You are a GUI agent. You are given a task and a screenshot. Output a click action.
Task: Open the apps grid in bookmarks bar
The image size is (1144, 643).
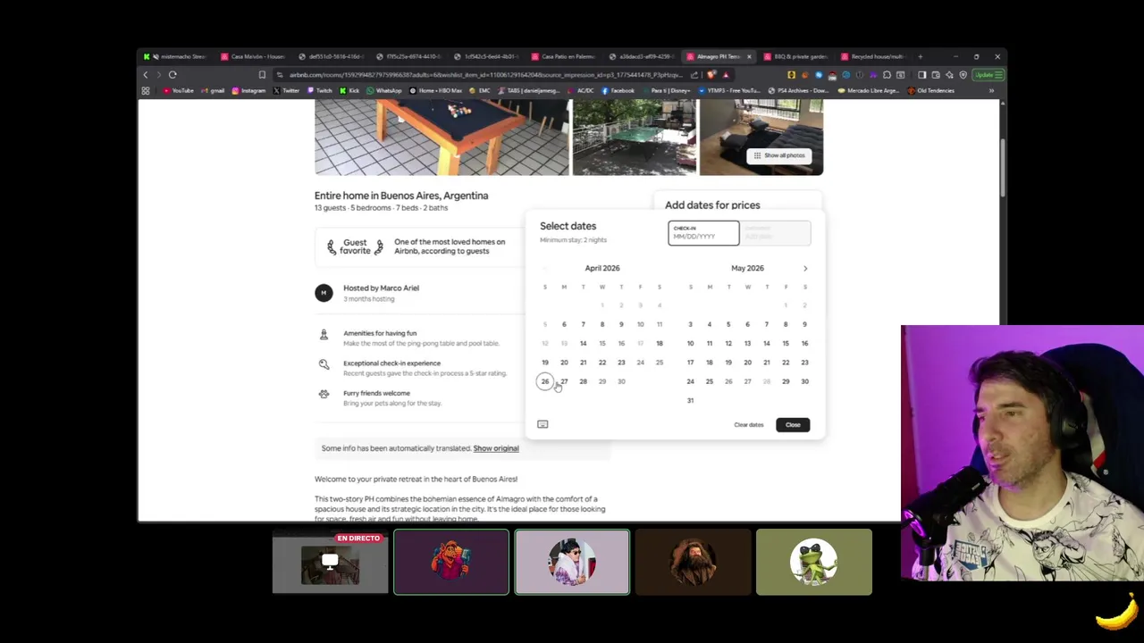146,90
